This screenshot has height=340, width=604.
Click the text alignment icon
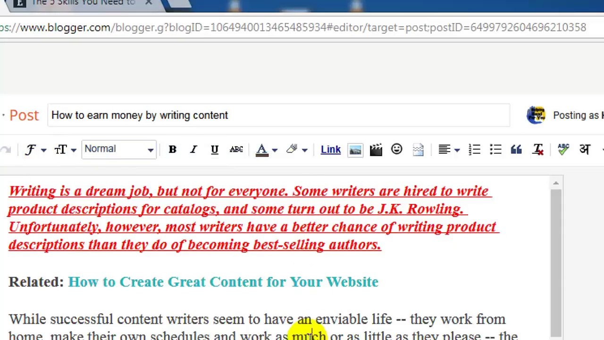pyautogui.click(x=444, y=150)
